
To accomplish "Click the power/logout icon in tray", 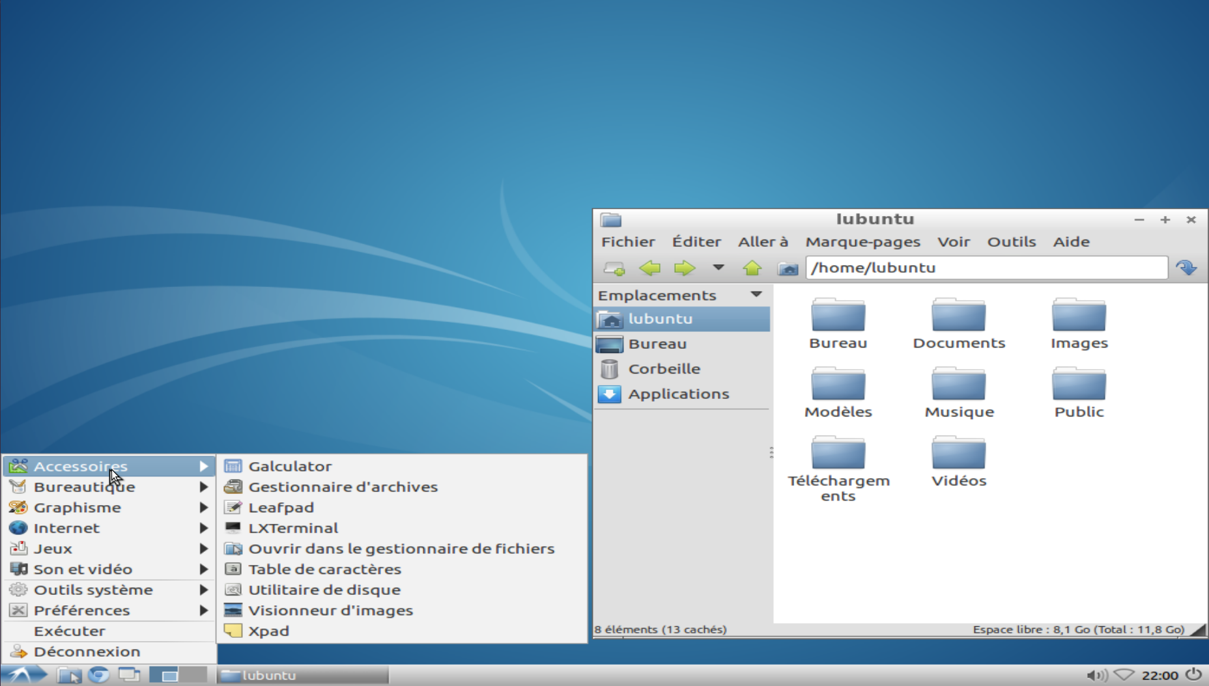I will tap(1193, 675).
